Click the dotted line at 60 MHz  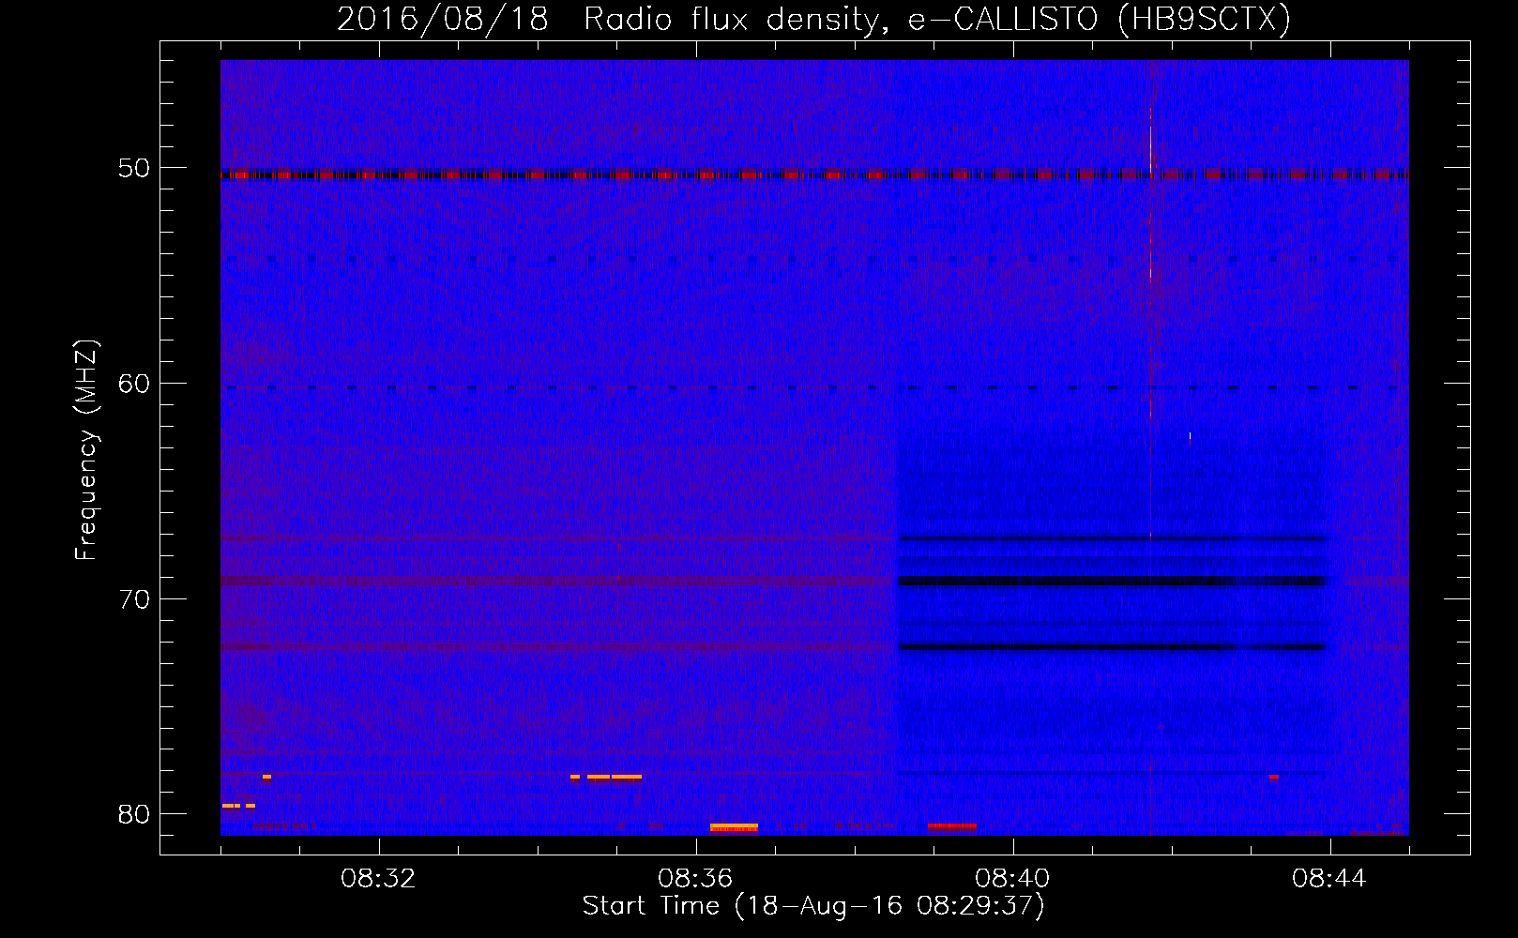[814, 387]
